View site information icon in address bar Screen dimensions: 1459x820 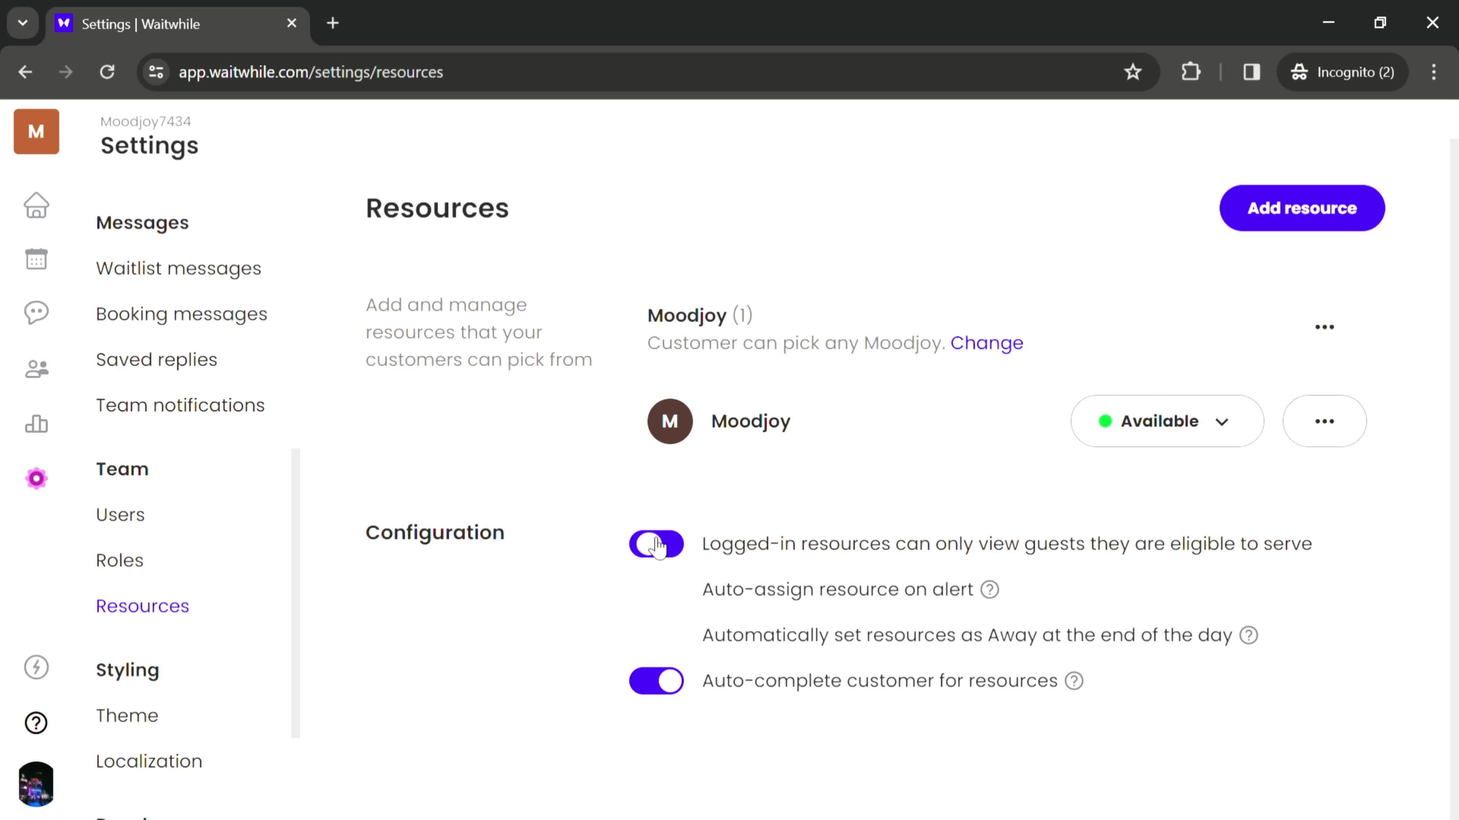(x=156, y=72)
